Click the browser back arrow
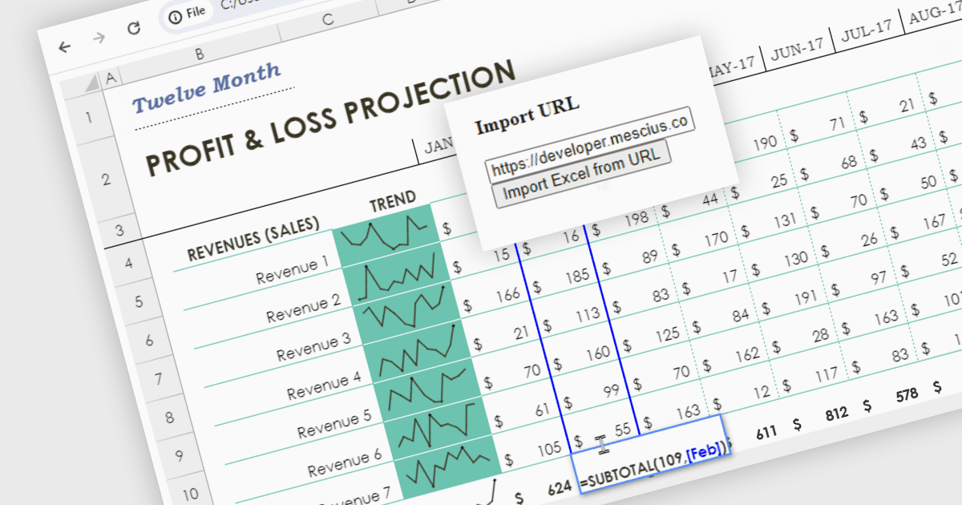 coord(65,47)
